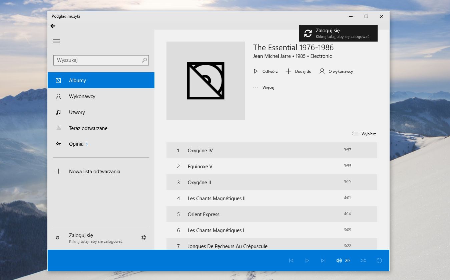Click the search magnifier icon
This screenshot has width=450, height=280.
(x=144, y=60)
